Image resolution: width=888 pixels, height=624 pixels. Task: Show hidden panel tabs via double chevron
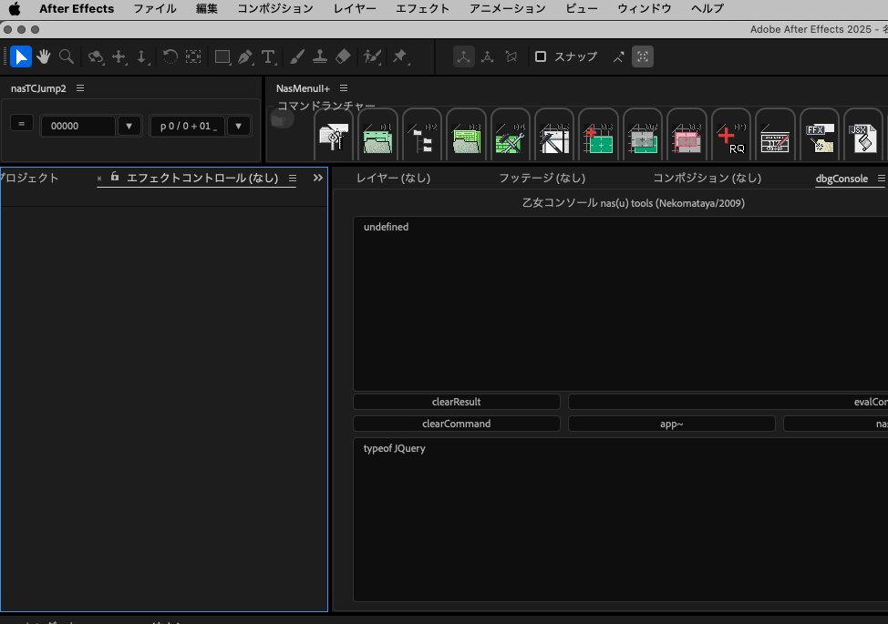[317, 179]
